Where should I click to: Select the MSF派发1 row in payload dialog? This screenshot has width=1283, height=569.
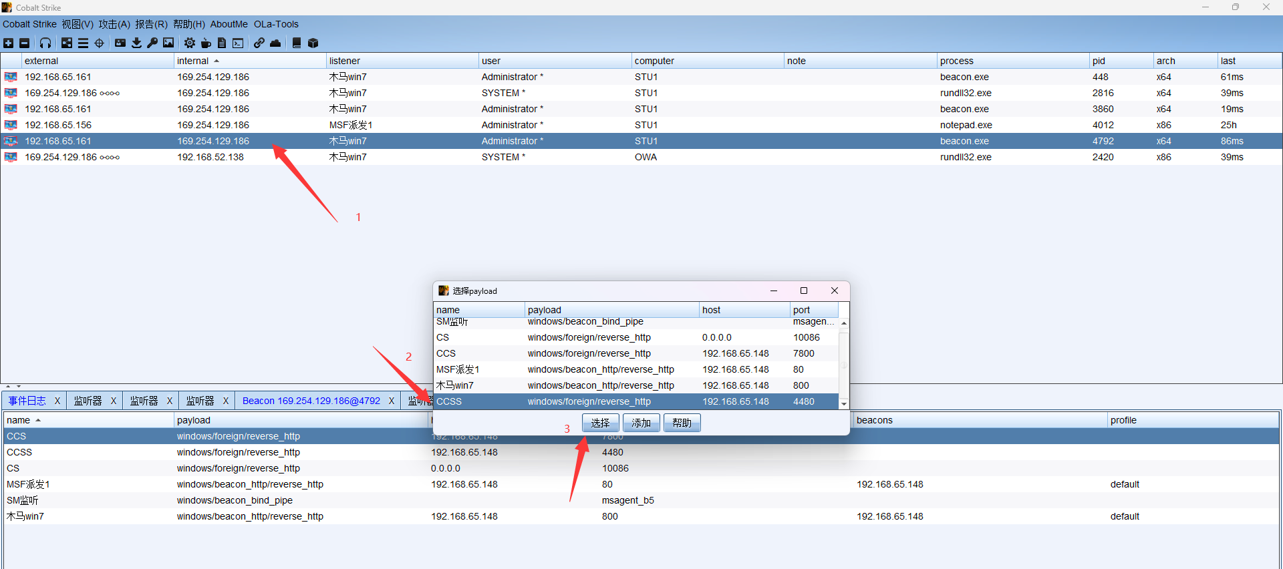point(458,369)
